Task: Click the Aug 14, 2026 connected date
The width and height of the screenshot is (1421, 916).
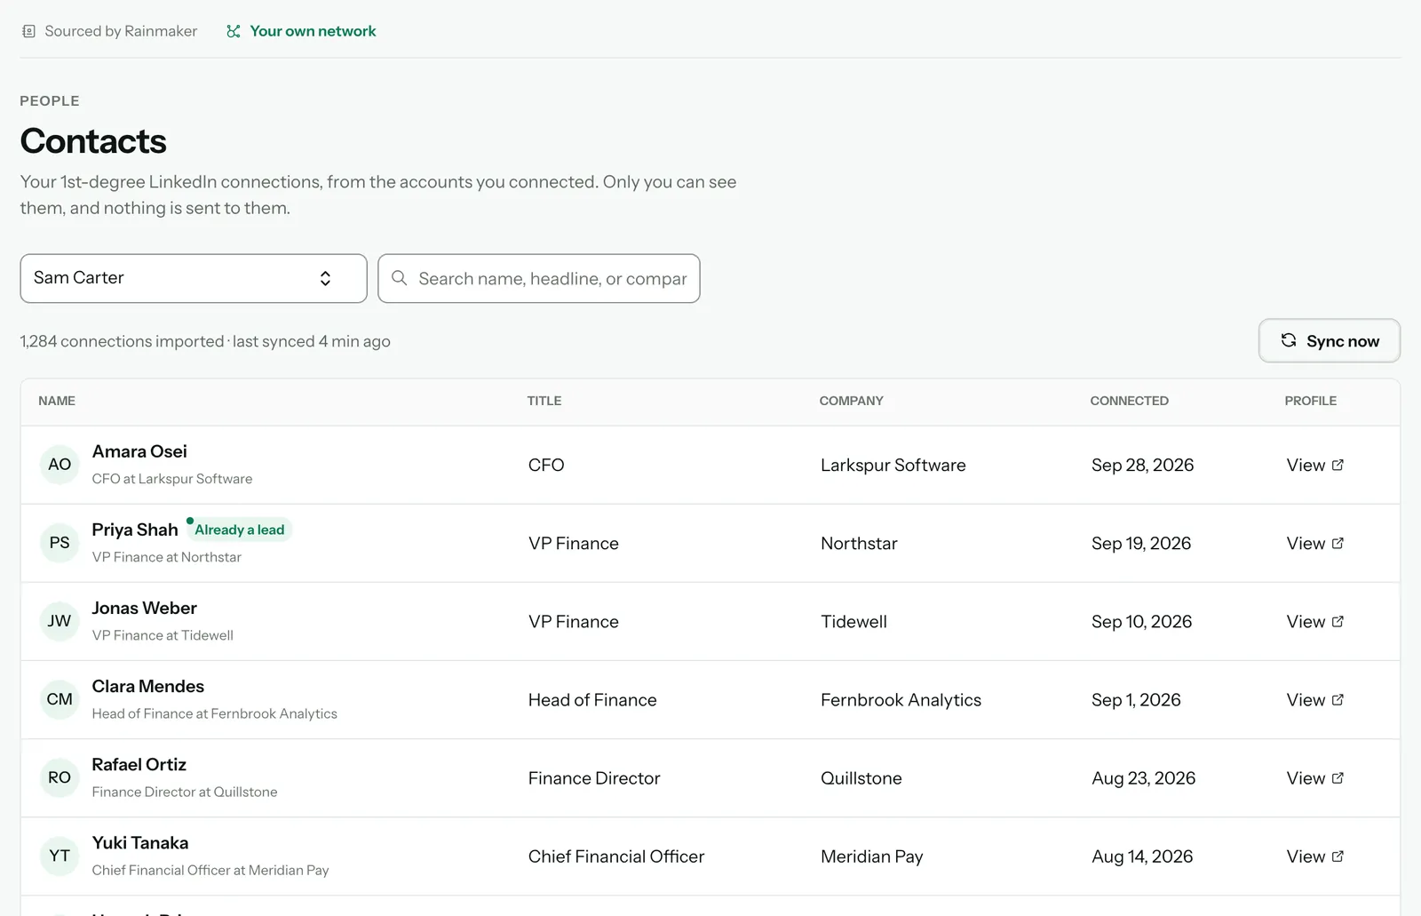Action: coord(1142,856)
